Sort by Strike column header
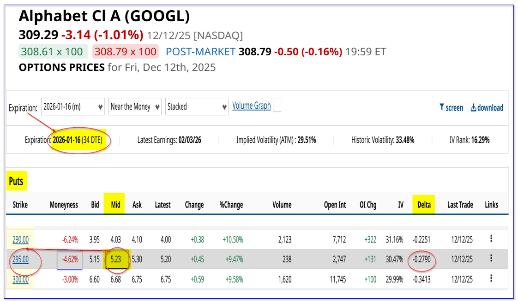518x301 pixels. [20, 205]
